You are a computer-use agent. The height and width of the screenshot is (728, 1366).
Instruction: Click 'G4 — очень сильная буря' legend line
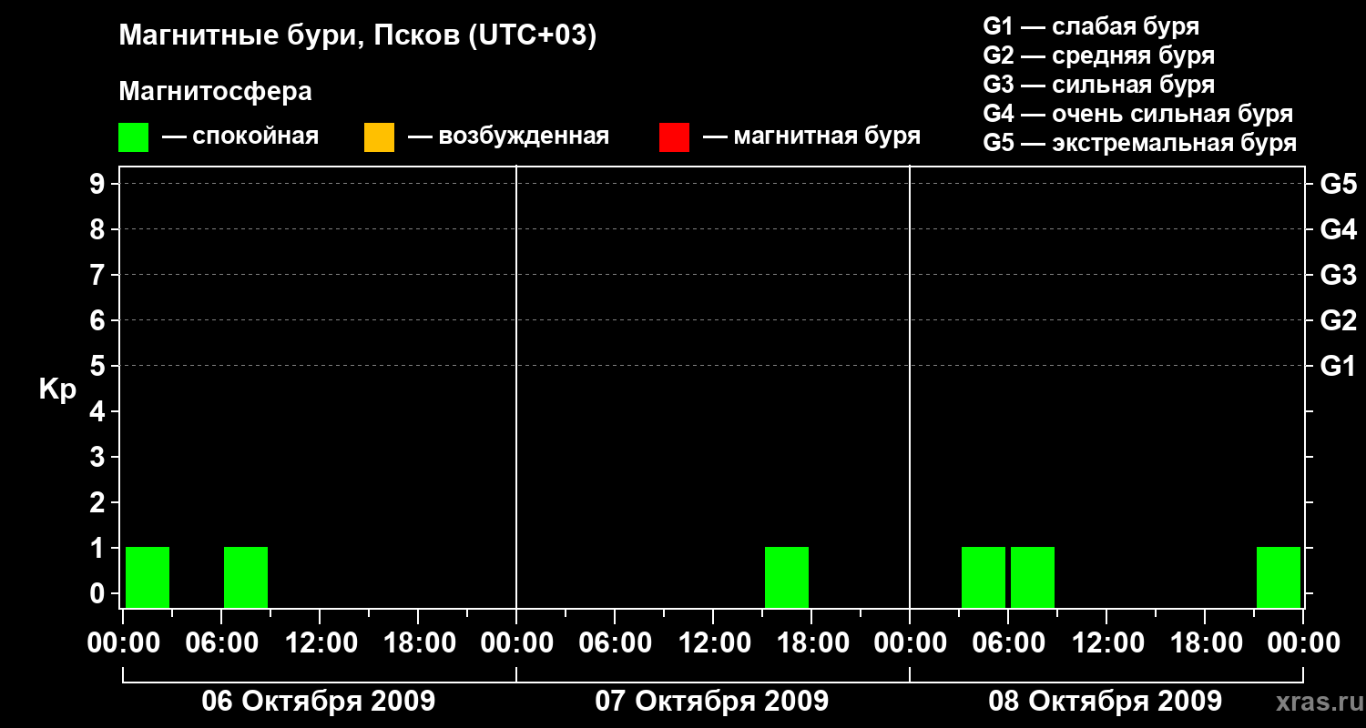[1137, 114]
